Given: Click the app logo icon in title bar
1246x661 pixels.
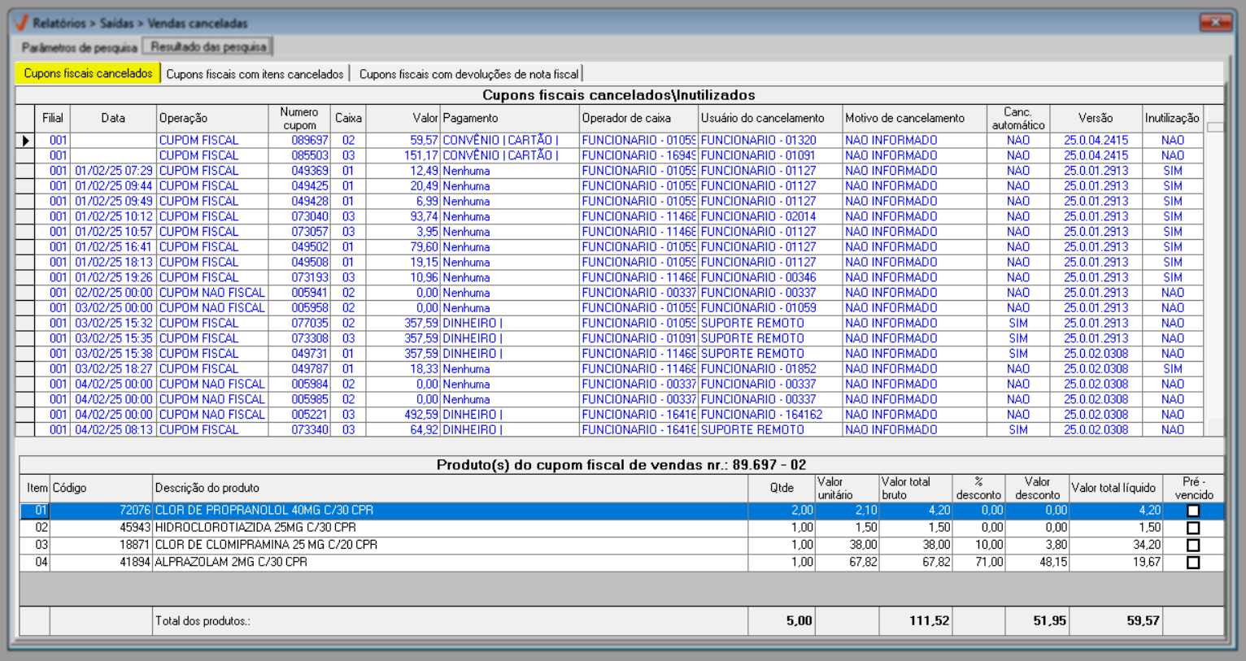Looking at the screenshot, I should pyautogui.click(x=21, y=23).
